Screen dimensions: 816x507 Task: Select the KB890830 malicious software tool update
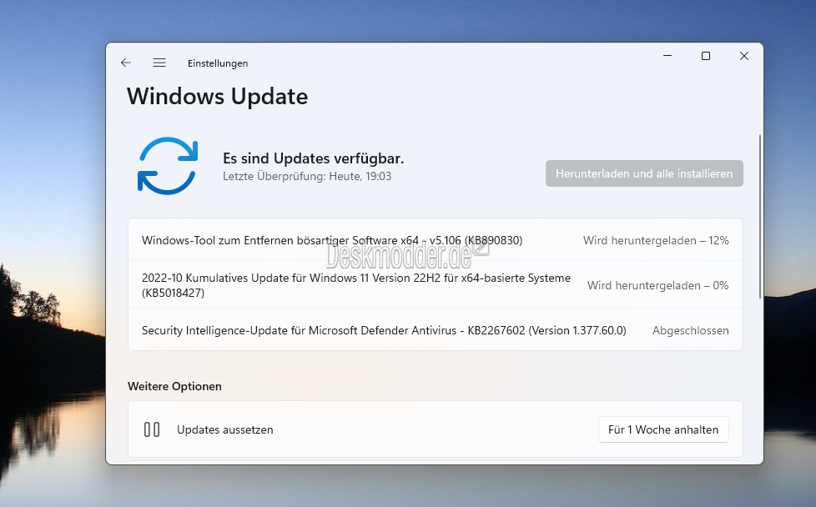pos(435,240)
